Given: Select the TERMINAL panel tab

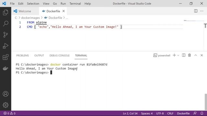Looking at the screenshot, I should click(81, 55).
